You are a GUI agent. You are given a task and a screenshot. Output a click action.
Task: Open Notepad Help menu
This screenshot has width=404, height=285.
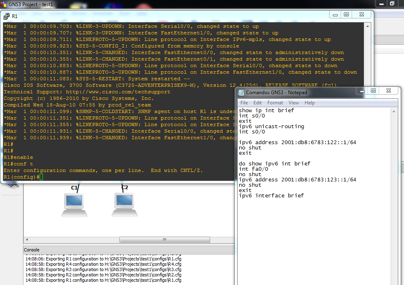pos(310,103)
